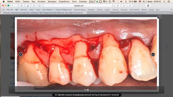Open Notification Center
Viewport: 173px width, 97px height.
pyautogui.click(x=169, y=2)
